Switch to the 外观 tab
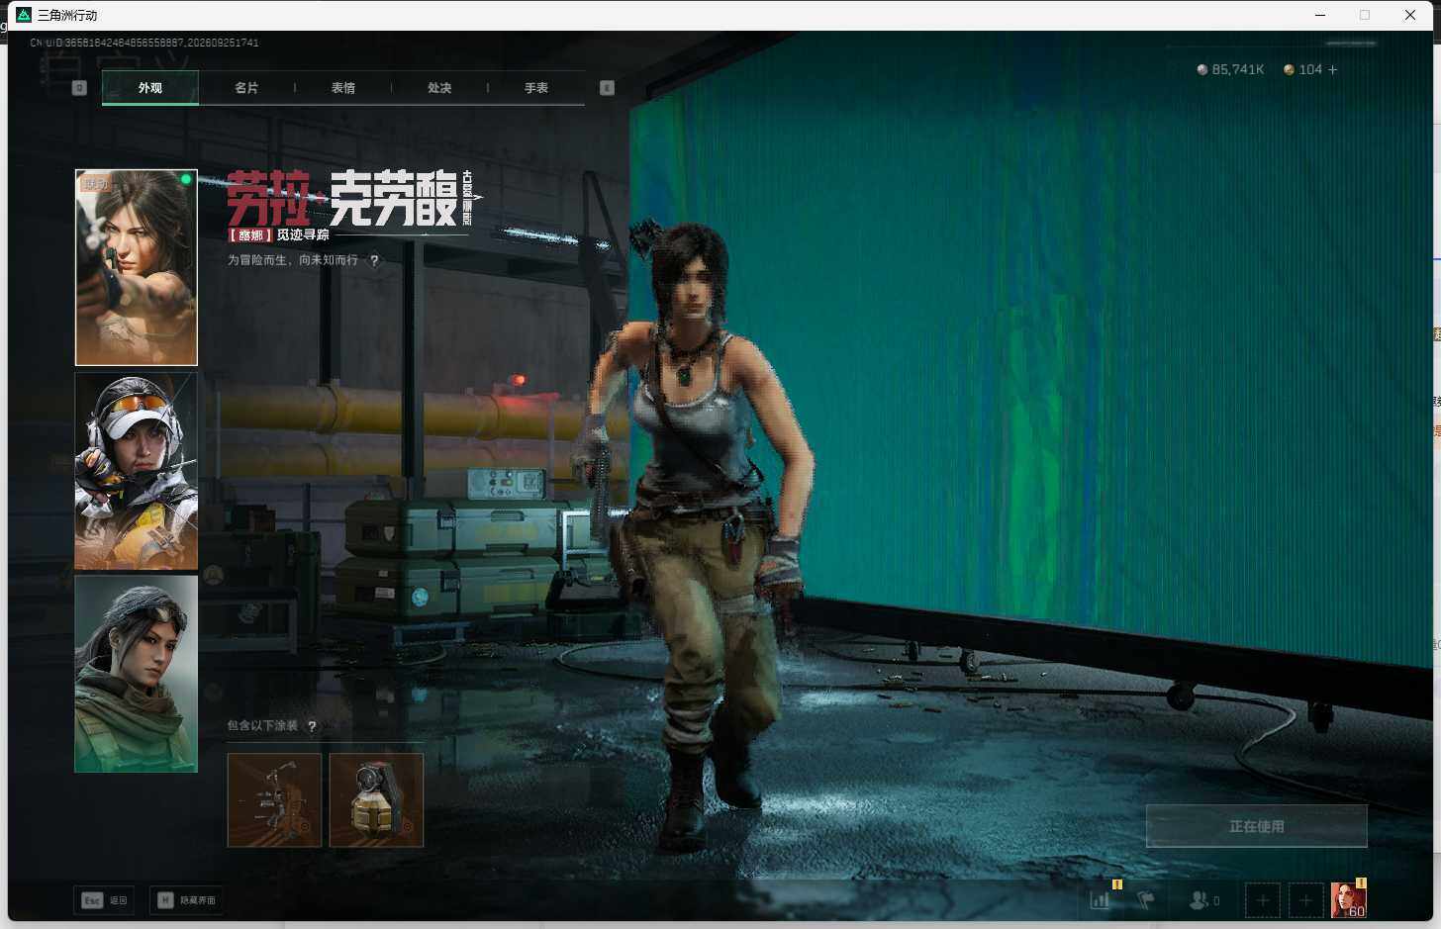Viewport: 1441px width, 929px height. point(150,88)
